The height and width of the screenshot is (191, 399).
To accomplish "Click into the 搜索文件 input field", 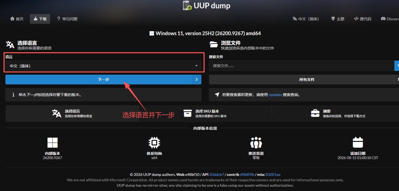I will 302,66.
